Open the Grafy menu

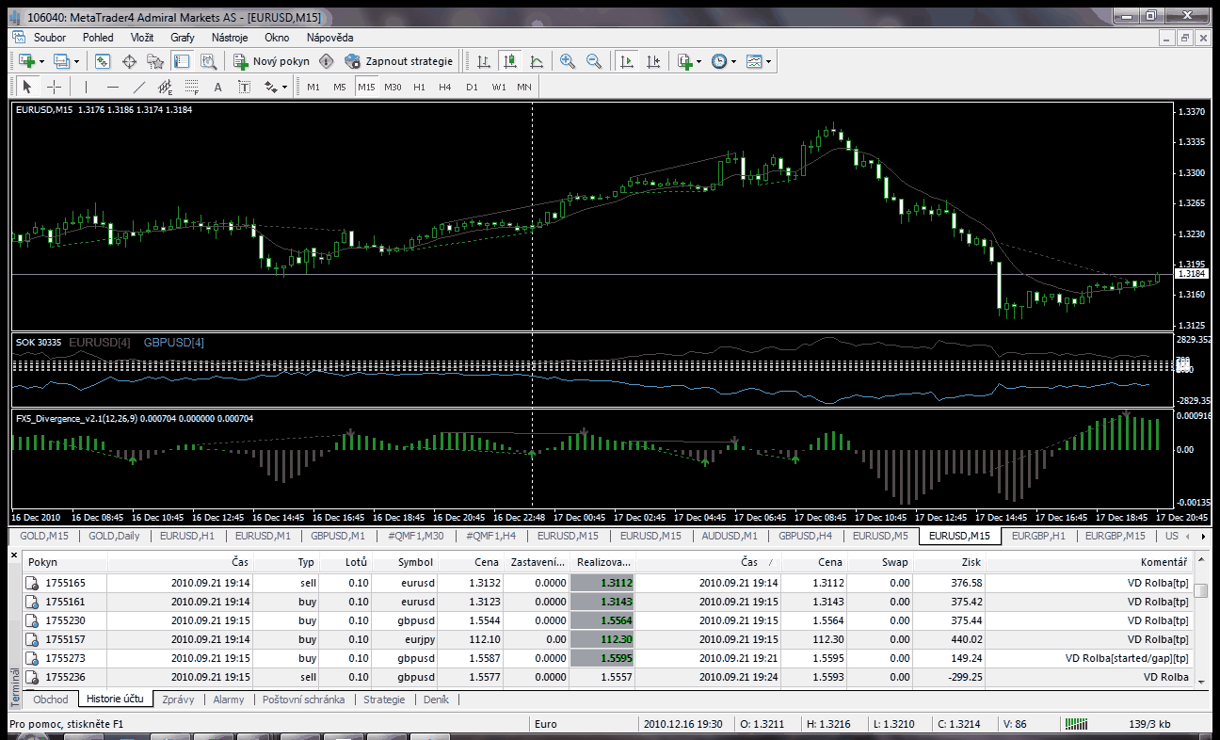point(183,38)
